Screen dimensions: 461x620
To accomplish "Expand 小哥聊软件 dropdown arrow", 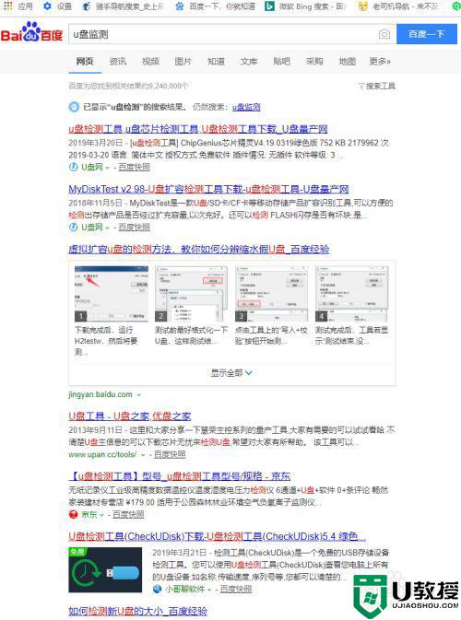I will [209, 590].
